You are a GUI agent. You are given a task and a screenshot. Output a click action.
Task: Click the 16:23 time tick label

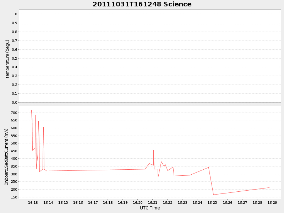pyautogui.click(x=182, y=202)
